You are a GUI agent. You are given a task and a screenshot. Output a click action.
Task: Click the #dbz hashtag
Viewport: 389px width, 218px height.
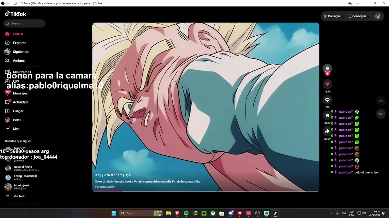pos(197,181)
